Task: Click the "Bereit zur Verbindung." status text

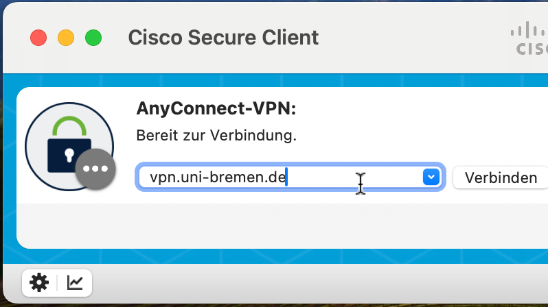Action: pos(216,135)
